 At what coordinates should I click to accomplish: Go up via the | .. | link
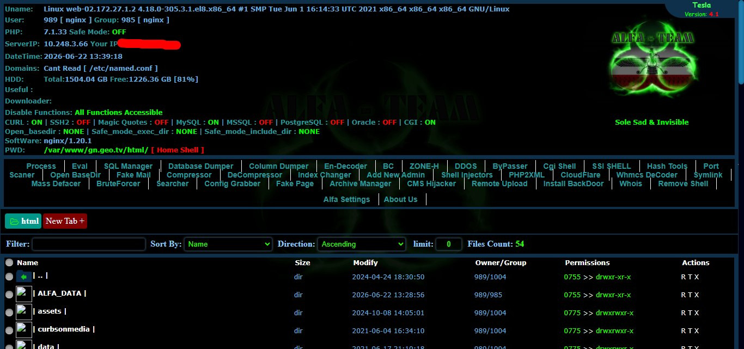(41, 275)
